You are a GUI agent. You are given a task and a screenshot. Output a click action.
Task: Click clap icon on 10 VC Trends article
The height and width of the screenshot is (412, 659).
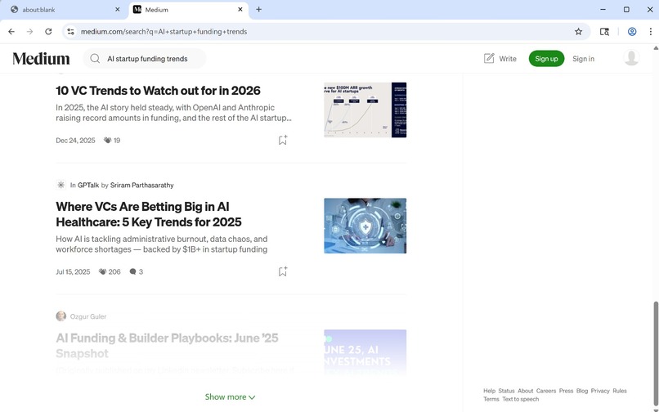pos(108,141)
